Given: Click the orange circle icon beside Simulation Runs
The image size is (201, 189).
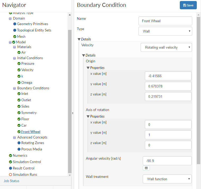Looking at the screenshot, I should (x=10, y=174).
